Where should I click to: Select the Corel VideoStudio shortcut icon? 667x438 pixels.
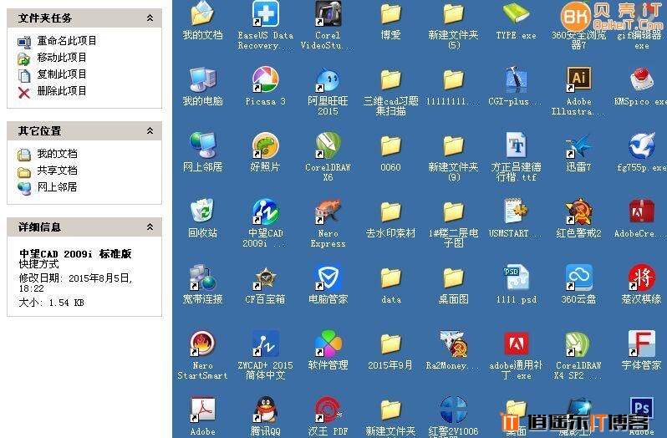pos(328,13)
